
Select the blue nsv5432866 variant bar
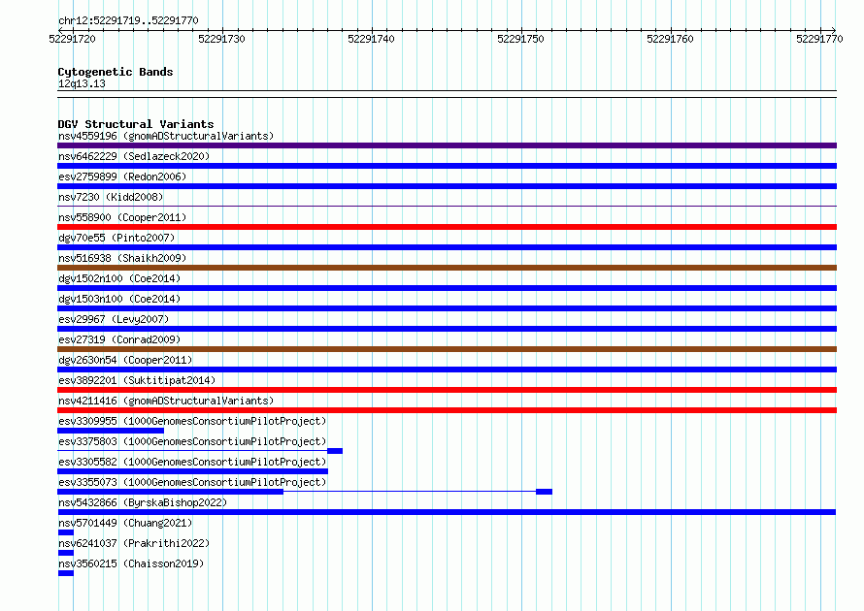click(447, 512)
